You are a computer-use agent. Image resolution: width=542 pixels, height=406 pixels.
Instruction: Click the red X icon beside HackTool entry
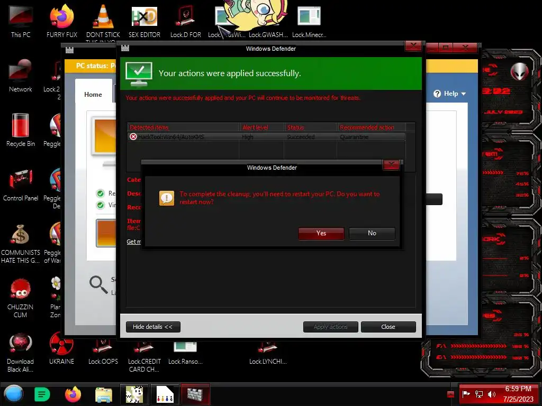point(133,137)
